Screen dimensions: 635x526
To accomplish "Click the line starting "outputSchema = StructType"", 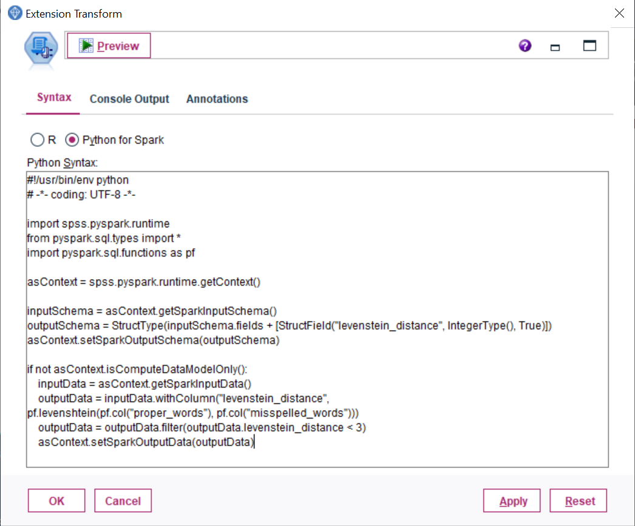I will tap(289, 326).
